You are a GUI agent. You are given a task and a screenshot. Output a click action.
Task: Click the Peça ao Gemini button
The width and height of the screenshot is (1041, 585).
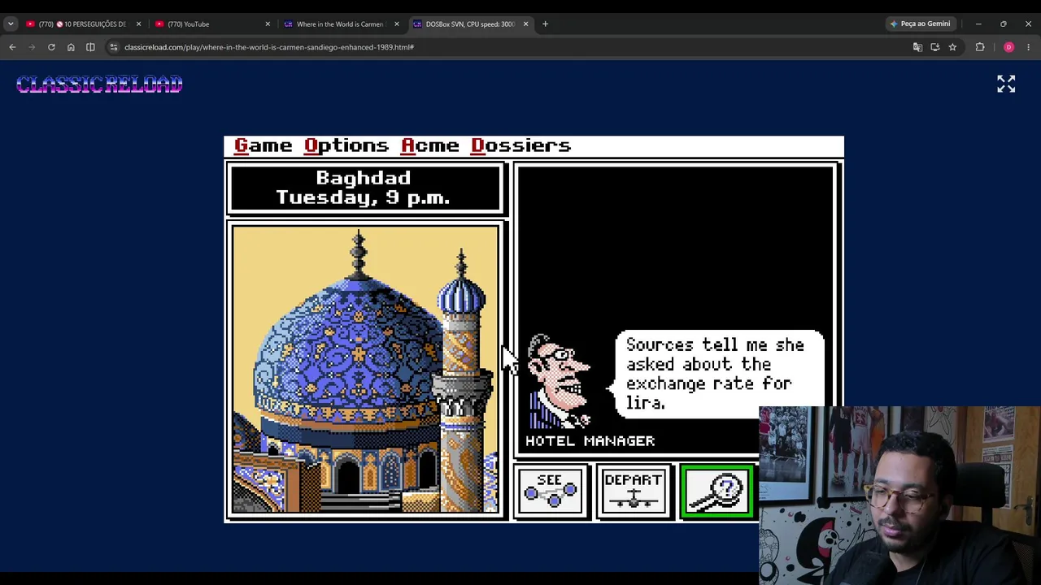[921, 24]
